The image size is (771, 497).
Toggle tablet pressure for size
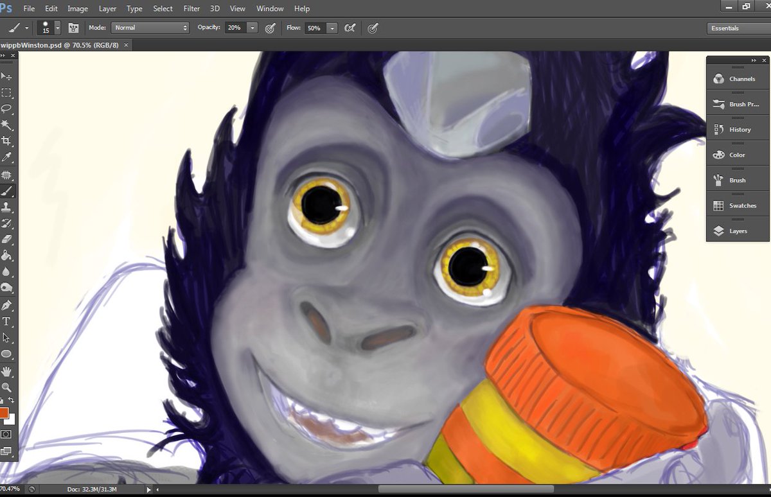coord(373,28)
